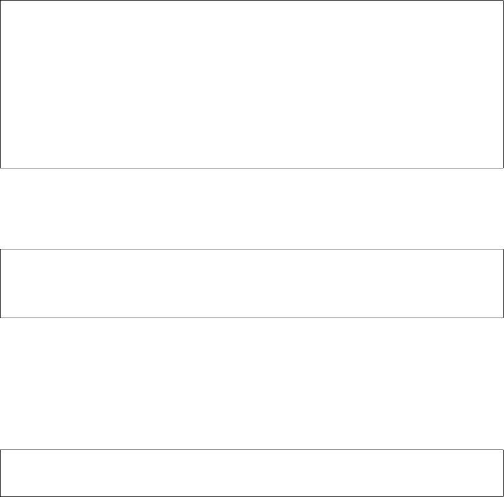Focus the bottom empty rectangular box

coord(251,473)
